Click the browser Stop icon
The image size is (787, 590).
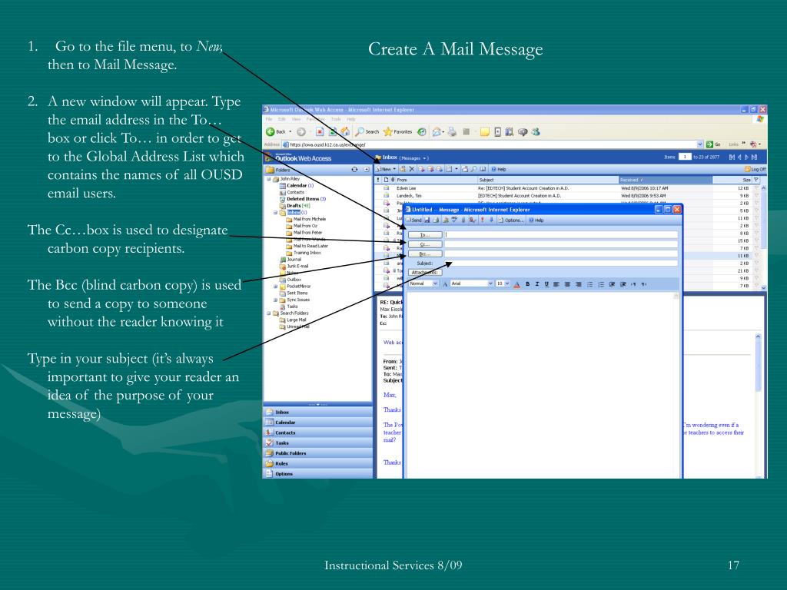[x=319, y=131]
